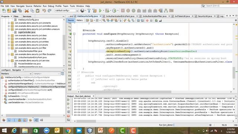Click the search magnifier icon
This screenshot has height=134, width=238.
click(203, 6)
